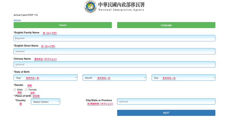Viewport: 229px width, 124px height.
Task: Click the 'Arrival Card STEP 1/5' text
Action: click(25, 15)
